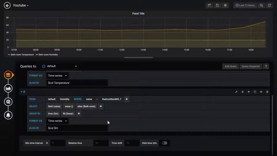Click the Humidity measurement segment
The image size is (277, 156).
point(64,99)
